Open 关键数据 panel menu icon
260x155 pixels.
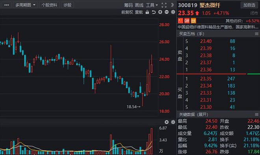coord(257,114)
